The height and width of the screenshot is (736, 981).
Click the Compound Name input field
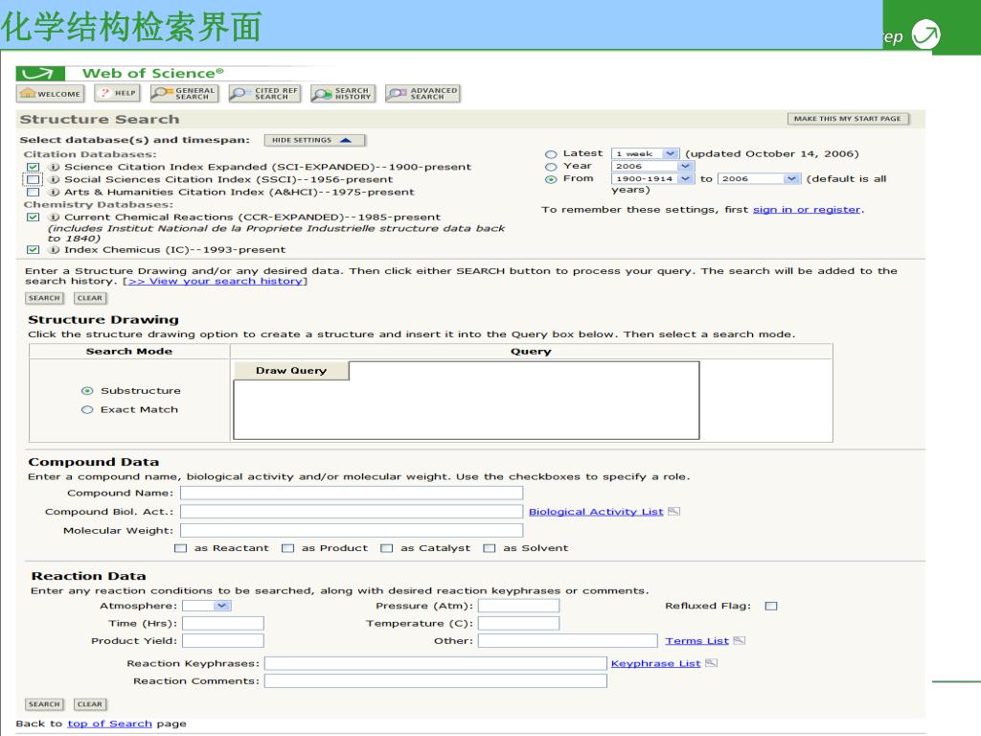pos(352,494)
